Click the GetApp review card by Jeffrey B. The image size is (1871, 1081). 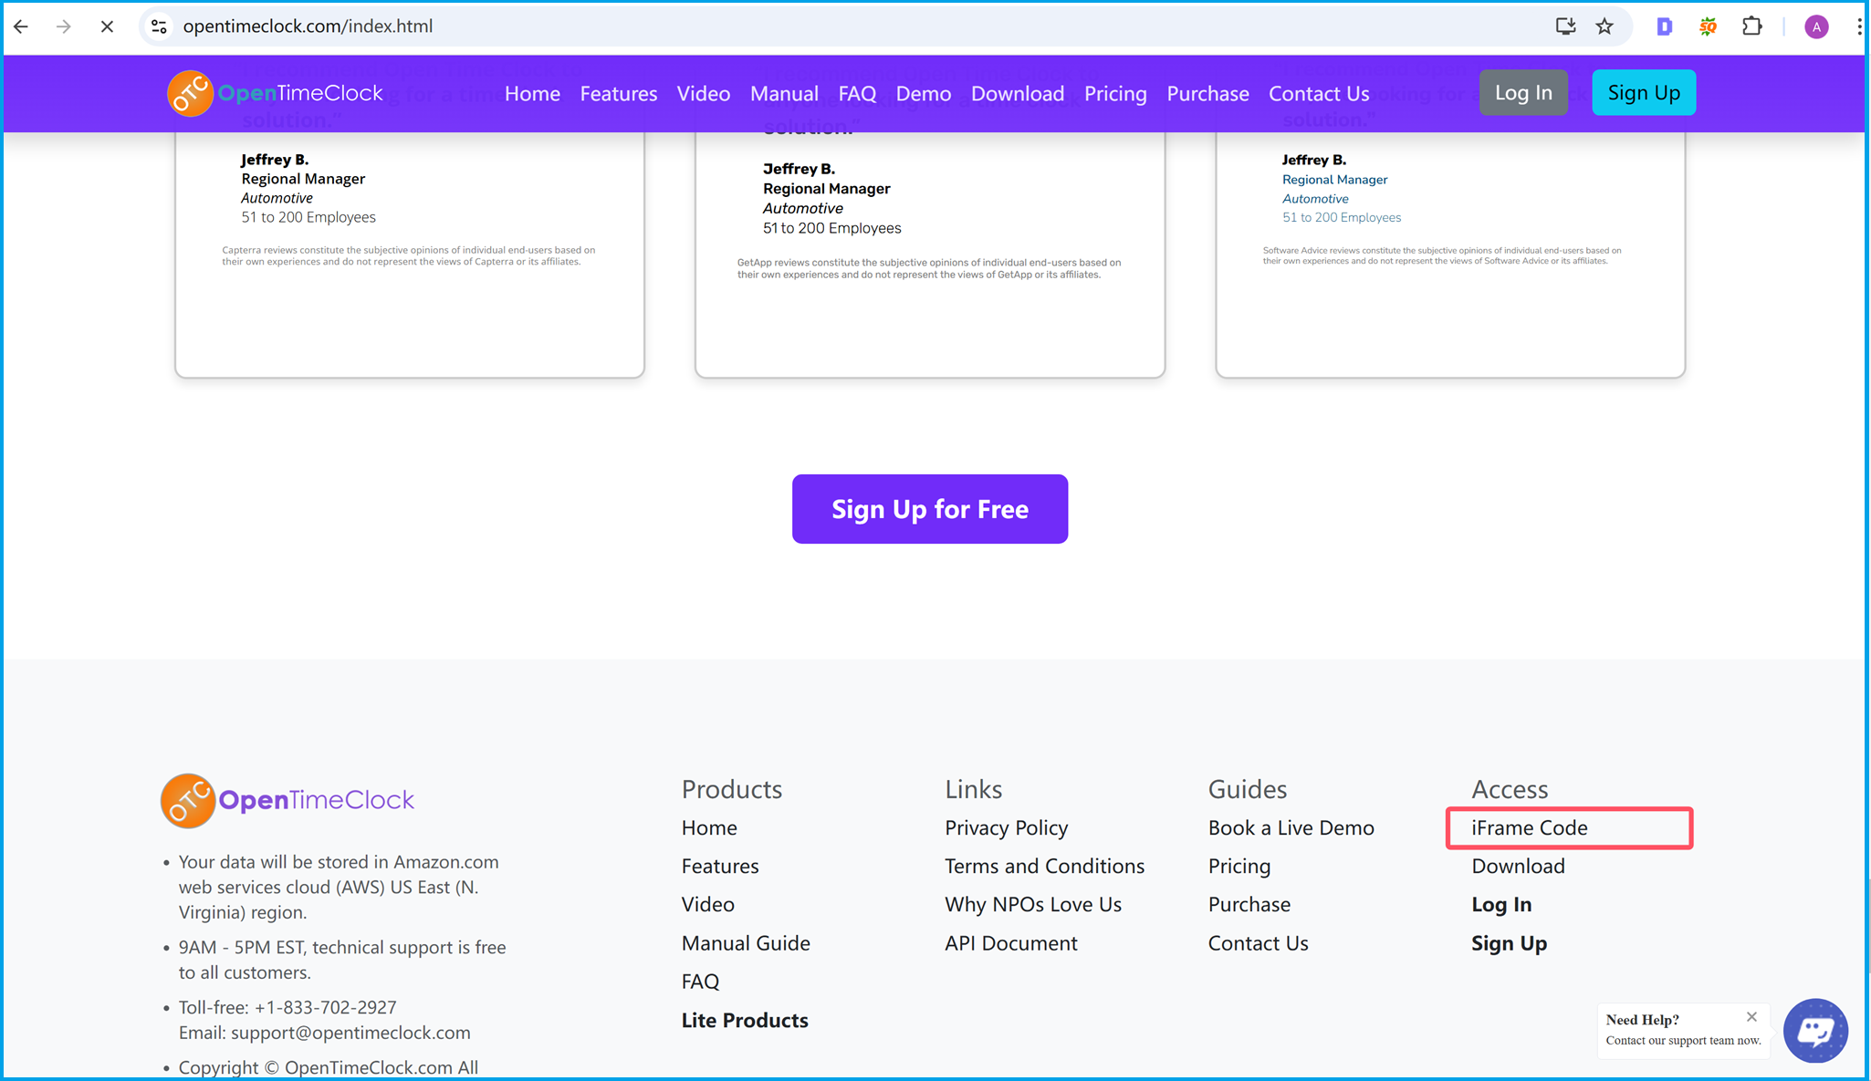pos(930,255)
